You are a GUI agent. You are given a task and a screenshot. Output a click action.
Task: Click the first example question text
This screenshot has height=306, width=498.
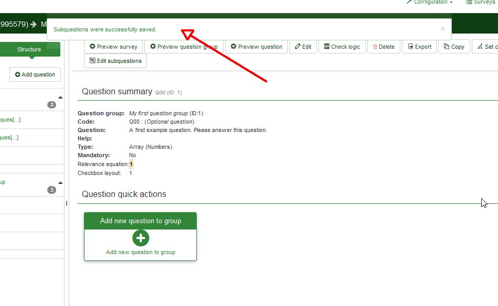[198, 130]
